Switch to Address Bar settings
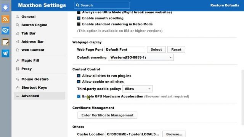 click(39, 41)
